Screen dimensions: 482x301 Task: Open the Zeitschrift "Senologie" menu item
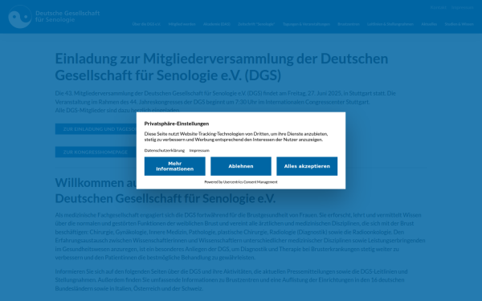[256, 24]
